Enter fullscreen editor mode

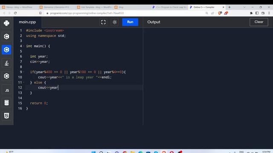[103, 22]
